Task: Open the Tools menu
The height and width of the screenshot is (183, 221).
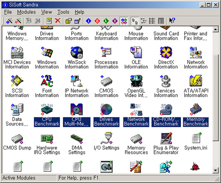Action: pos(63,12)
